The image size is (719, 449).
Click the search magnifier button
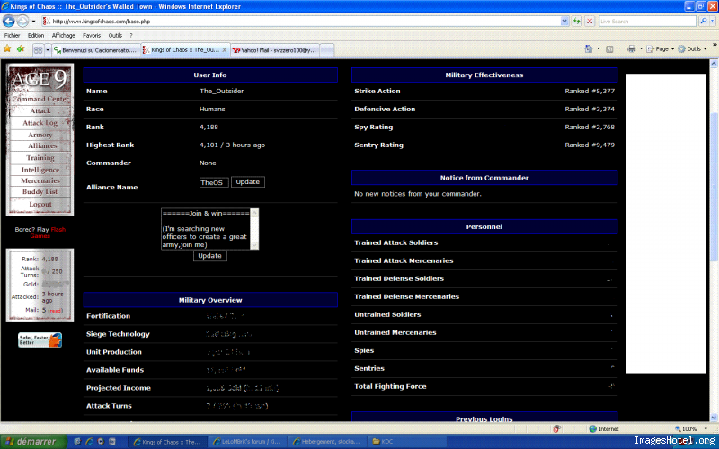point(704,21)
